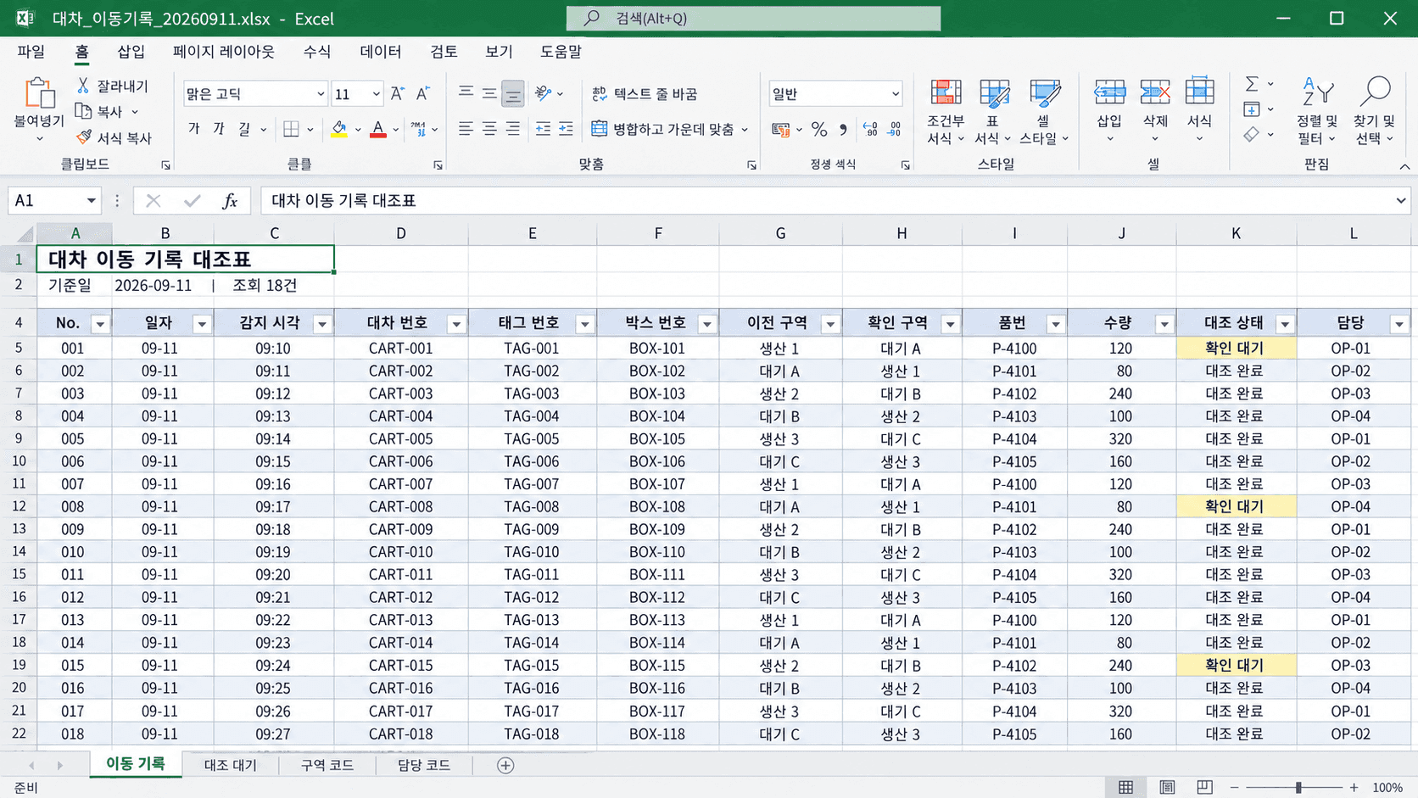
Task: Open the 대조 상태 column filter dropdown
Action: (x=1285, y=324)
